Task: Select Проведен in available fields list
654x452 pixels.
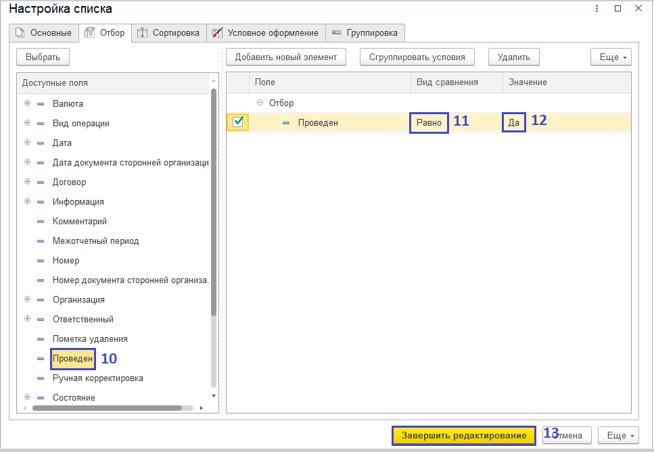Action: (x=72, y=358)
